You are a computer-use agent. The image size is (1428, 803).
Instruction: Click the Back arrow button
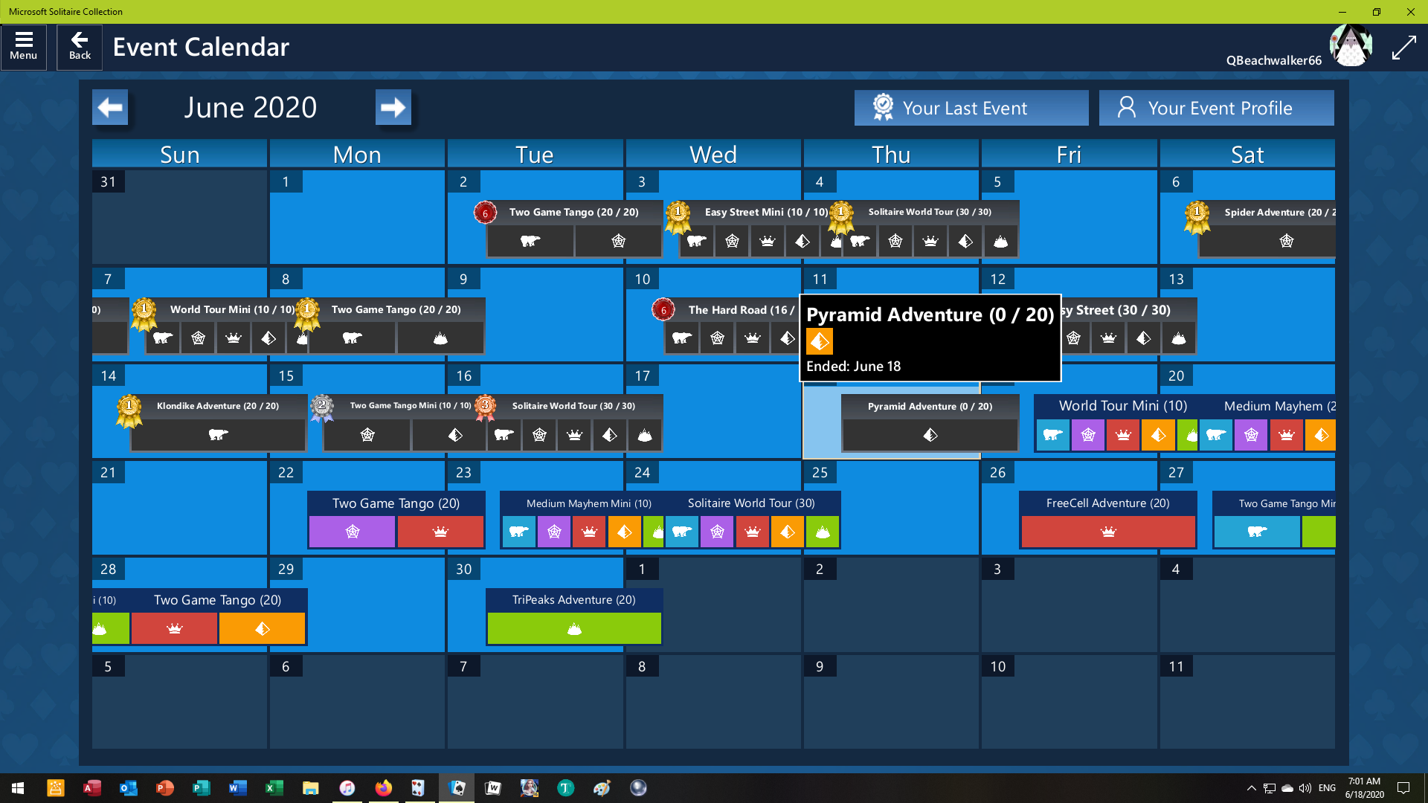pyautogui.click(x=80, y=47)
